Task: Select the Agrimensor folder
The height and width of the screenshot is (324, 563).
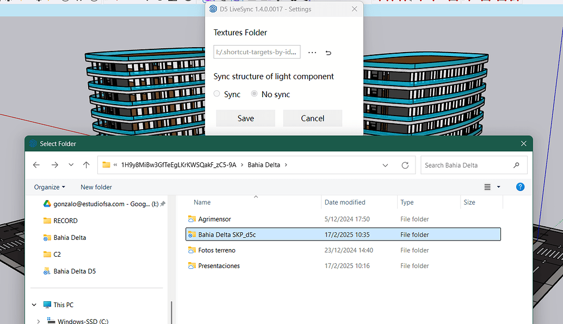Action: (214, 219)
